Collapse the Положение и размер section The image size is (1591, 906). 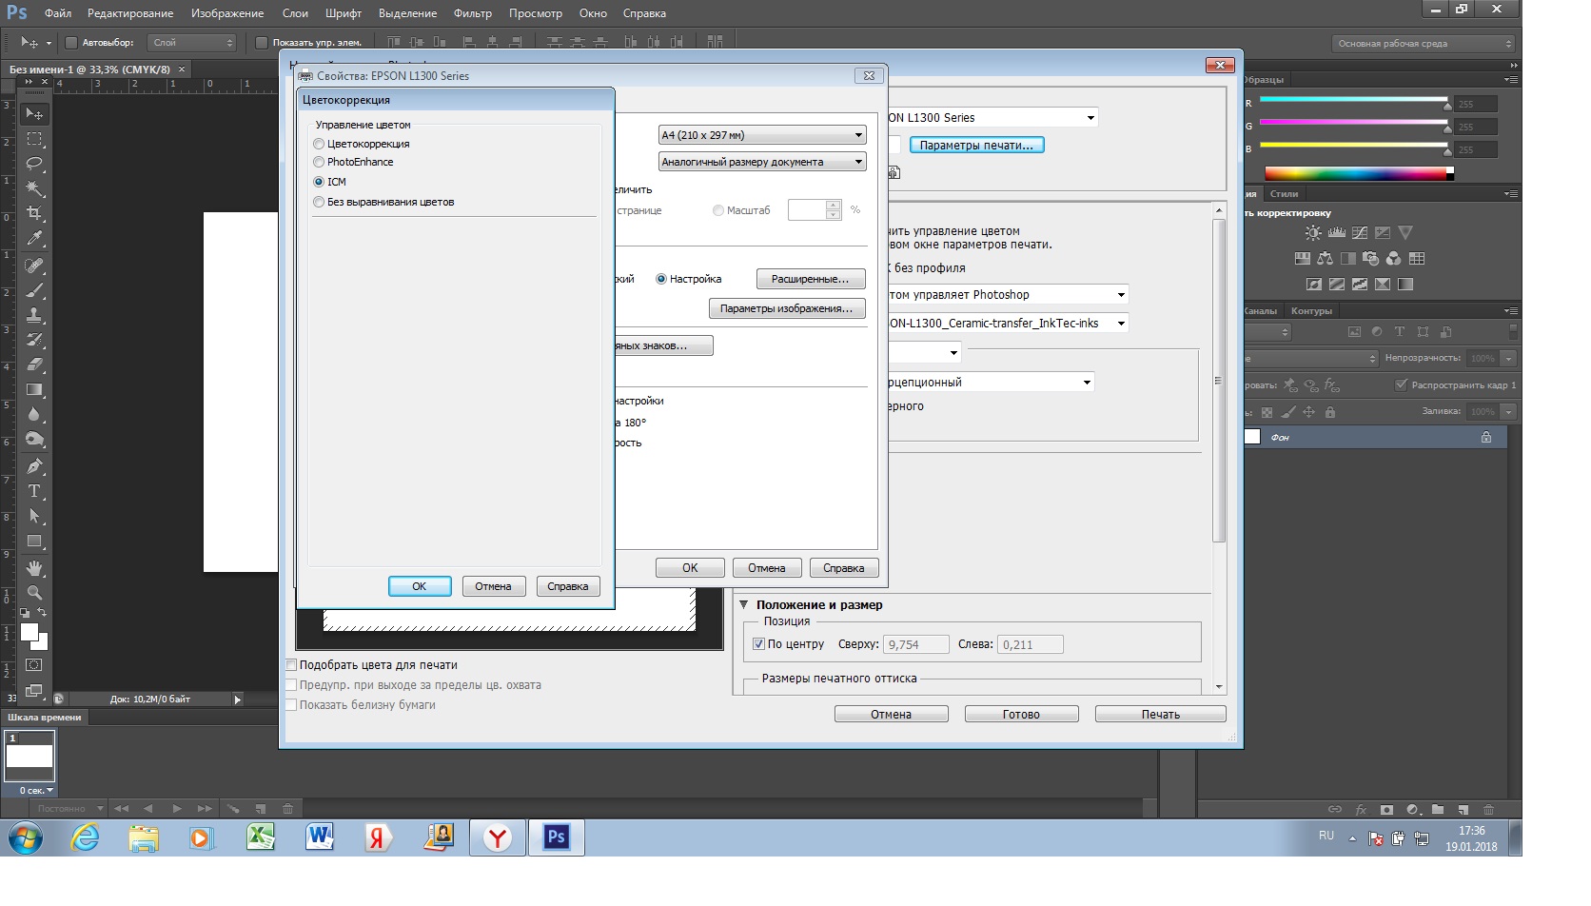point(744,604)
